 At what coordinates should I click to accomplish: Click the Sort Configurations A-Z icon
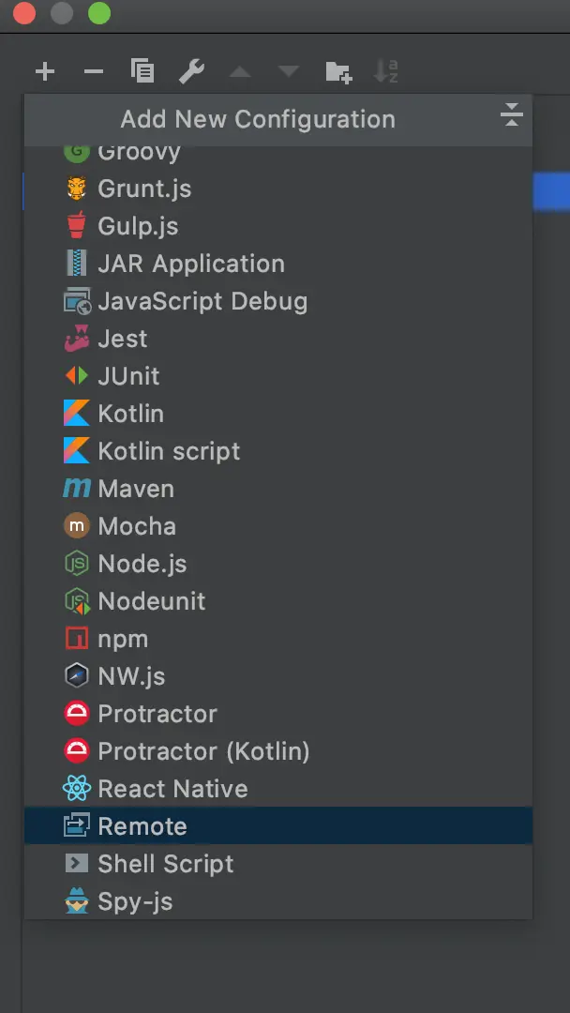tap(386, 71)
